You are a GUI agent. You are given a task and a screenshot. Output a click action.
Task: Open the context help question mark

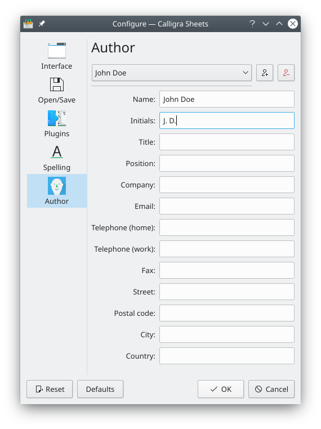(252, 24)
